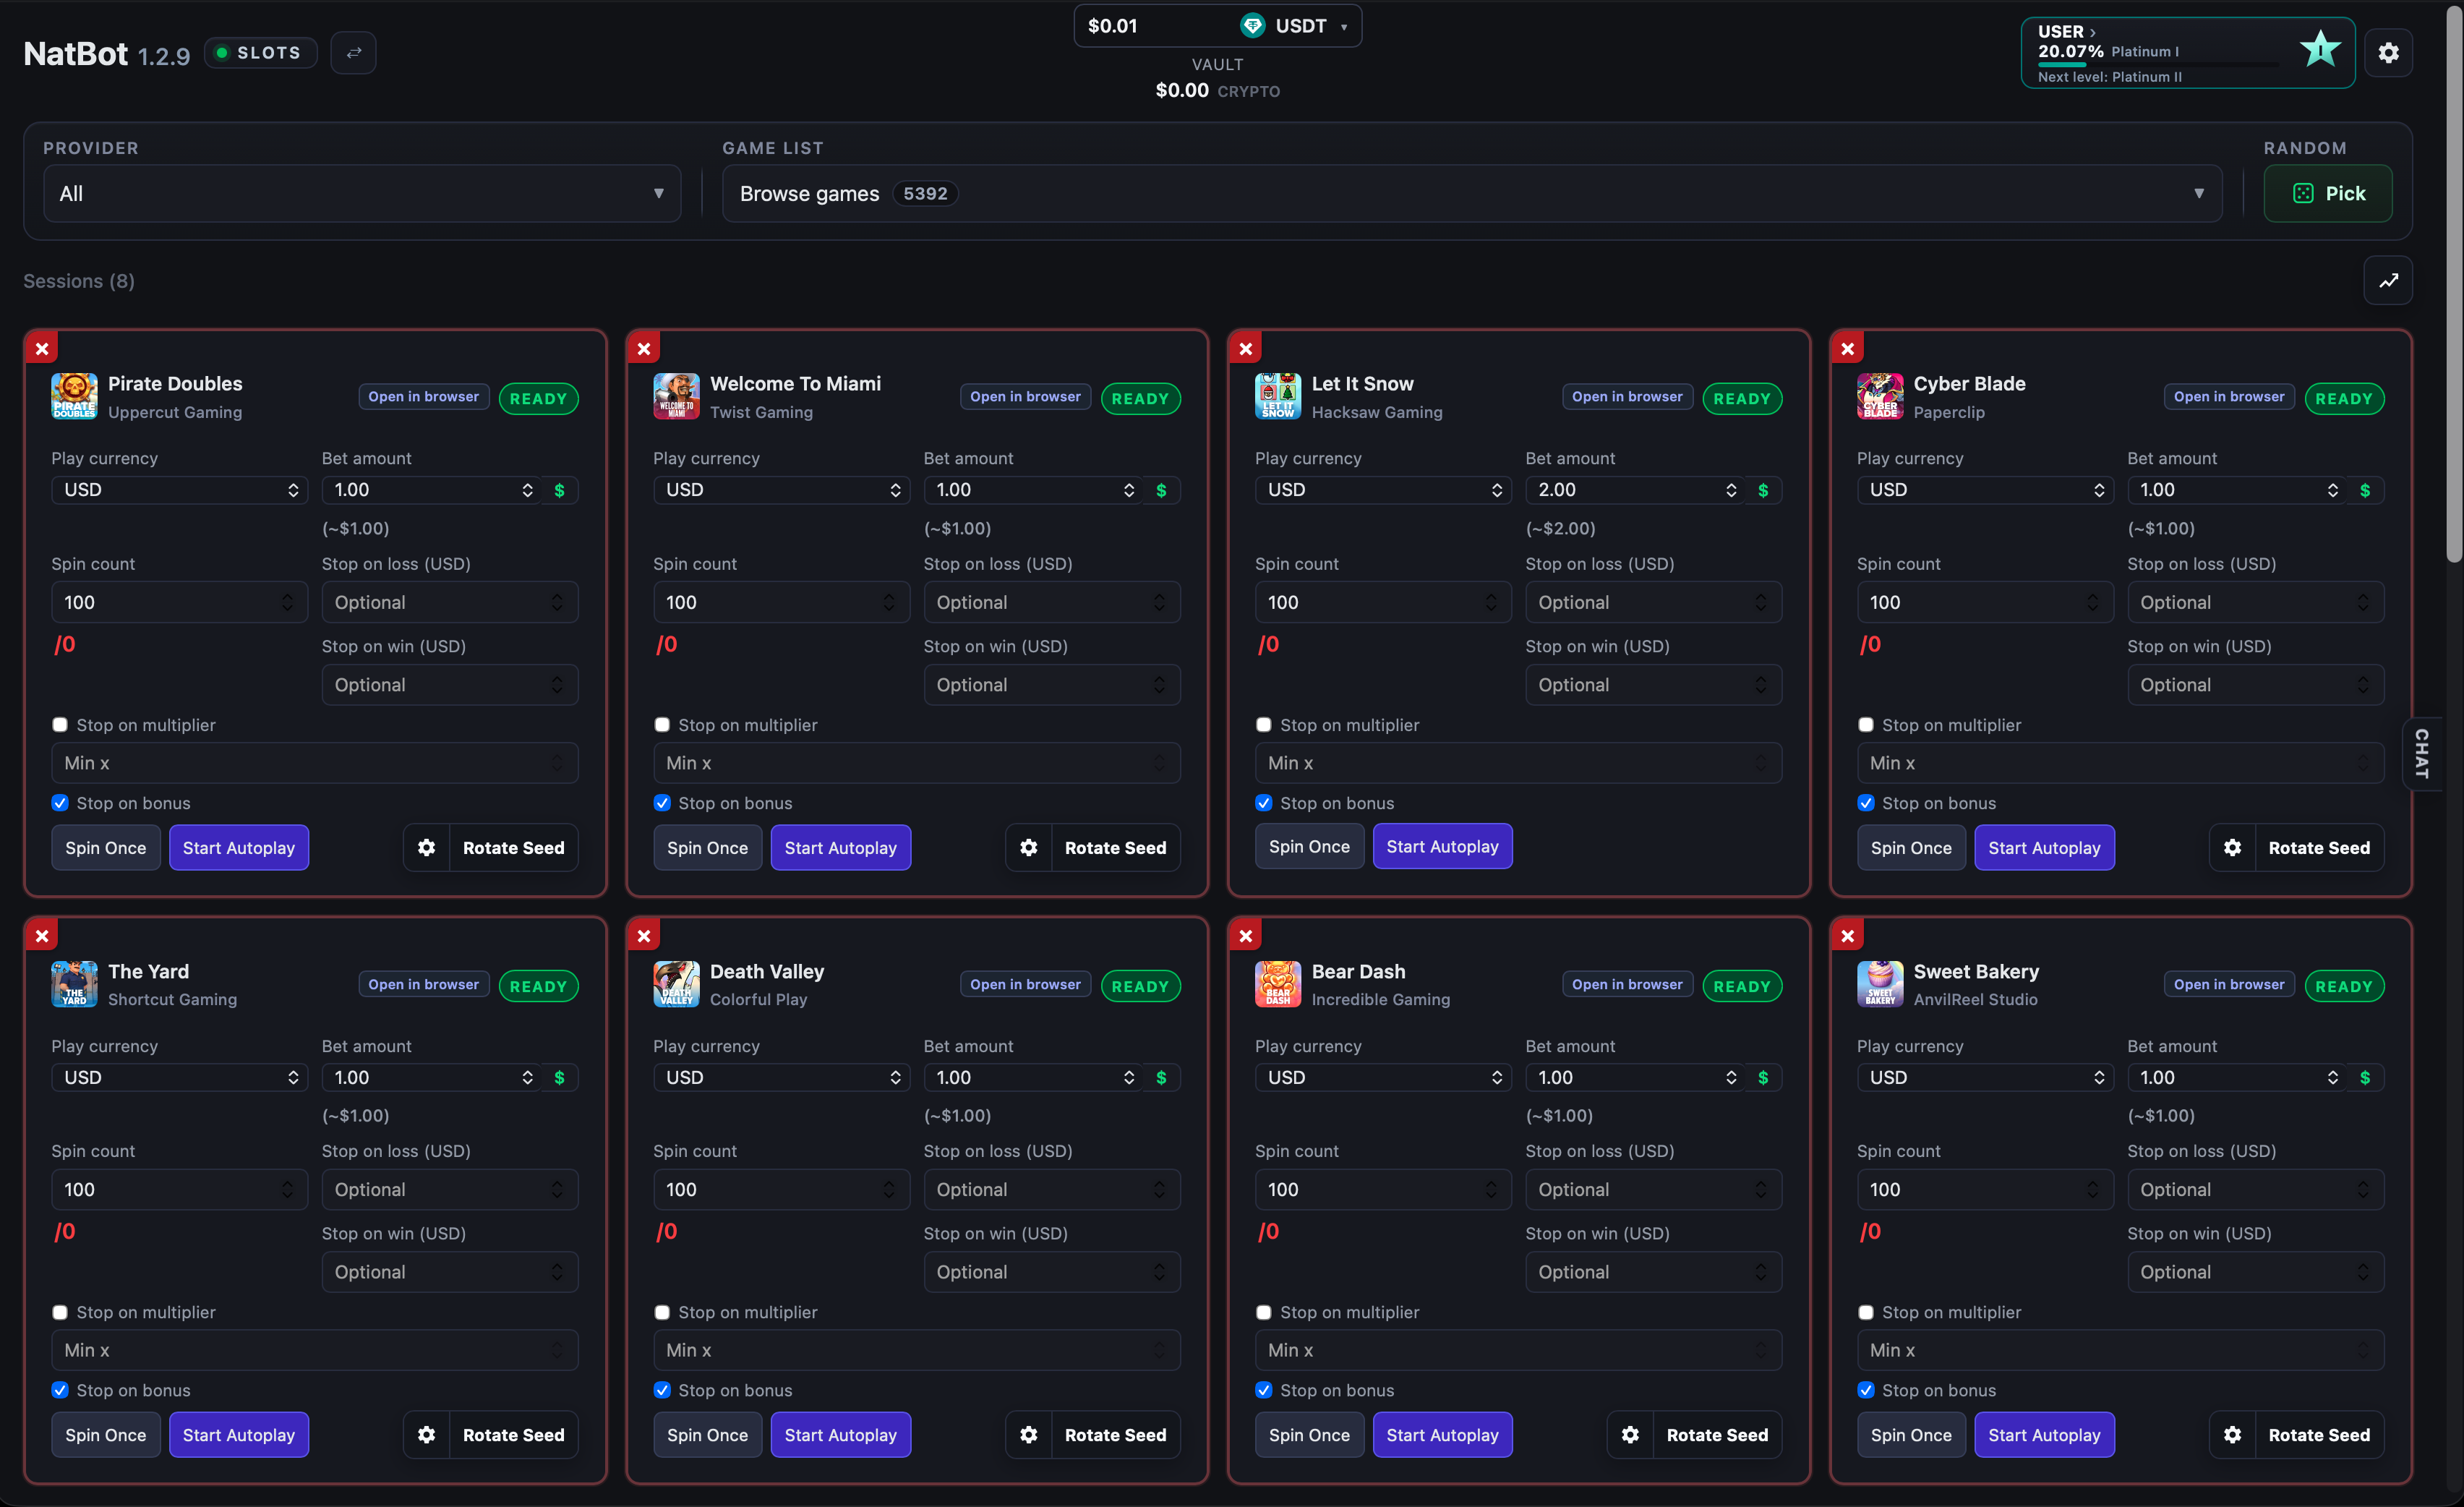Click the Welcome To Miami game thumbnail
The image size is (2464, 1507).
pos(676,397)
